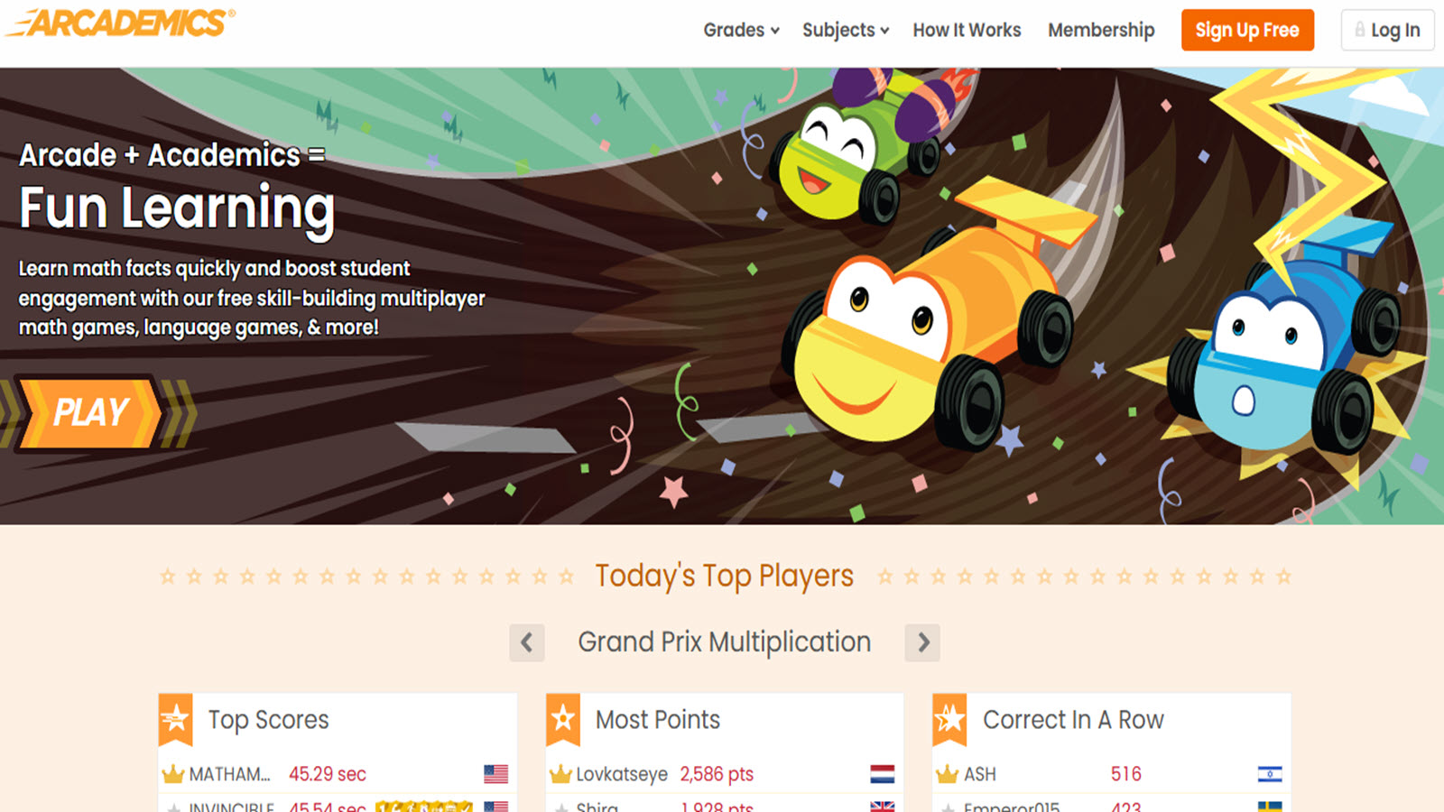This screenshot has height=812, width=1444.
Task: Expand the Subjects dropdown menu
Action: [x=846, y=30]
